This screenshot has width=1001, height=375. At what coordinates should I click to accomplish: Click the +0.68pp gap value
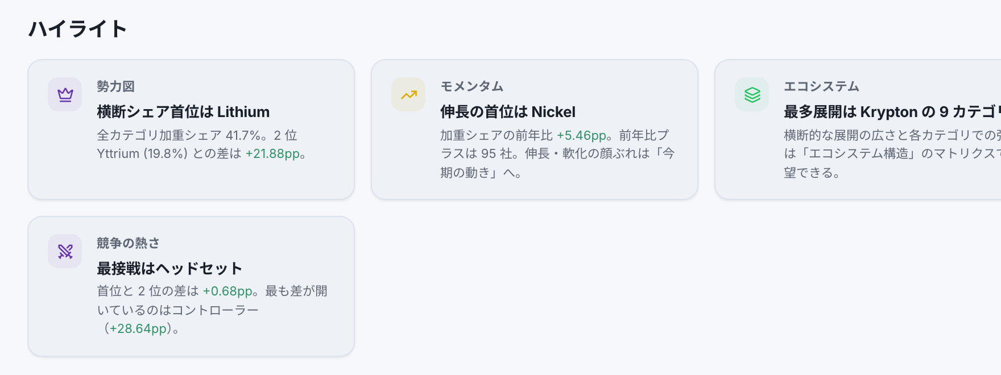(227, 291)
